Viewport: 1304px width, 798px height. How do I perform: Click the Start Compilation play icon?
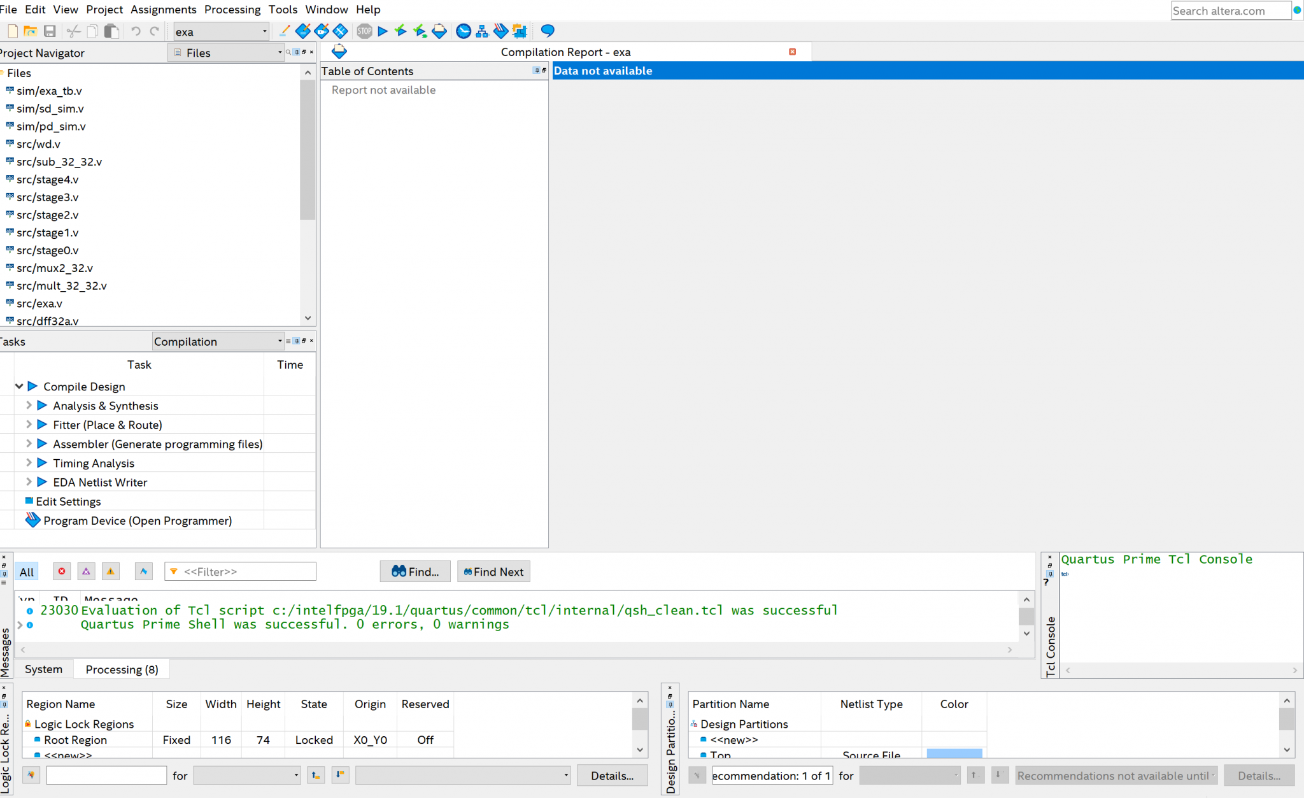(383, 31)
